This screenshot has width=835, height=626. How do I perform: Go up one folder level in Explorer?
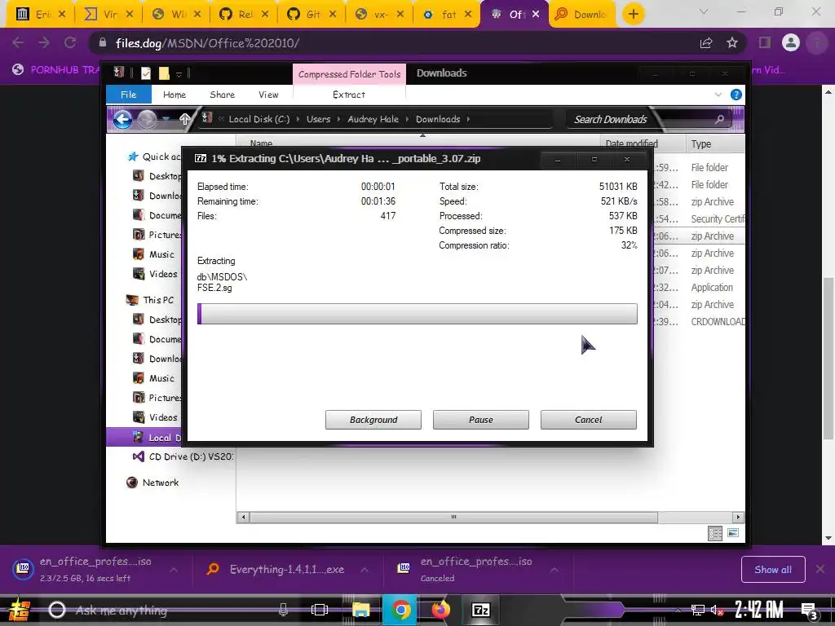(x=185, y=119)
